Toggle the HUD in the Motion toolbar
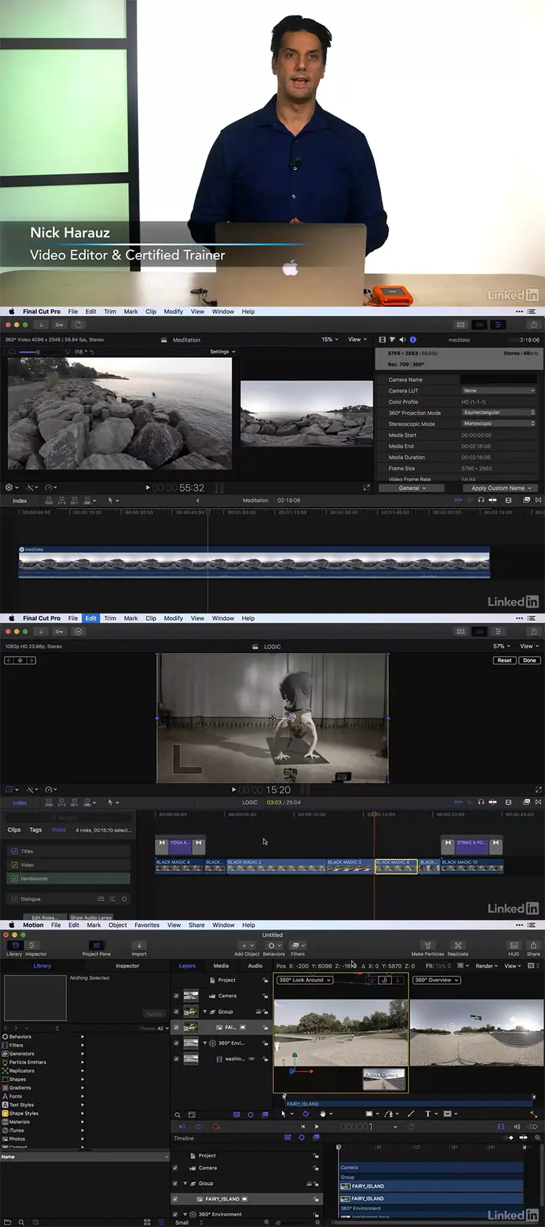Viewport: 545px width, 1227px height. (x=514, y=948)
